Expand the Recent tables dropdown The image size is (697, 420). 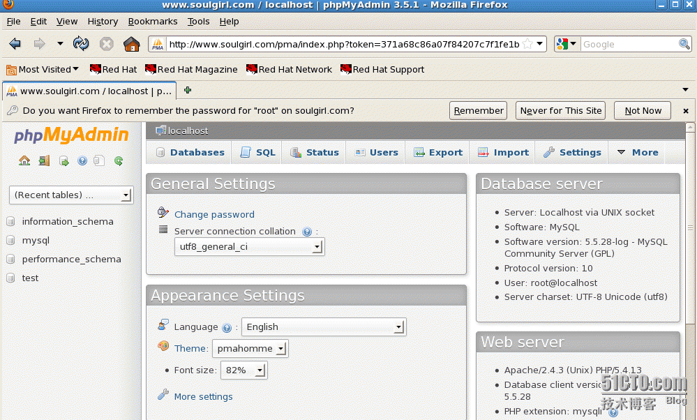pos(70,195)
